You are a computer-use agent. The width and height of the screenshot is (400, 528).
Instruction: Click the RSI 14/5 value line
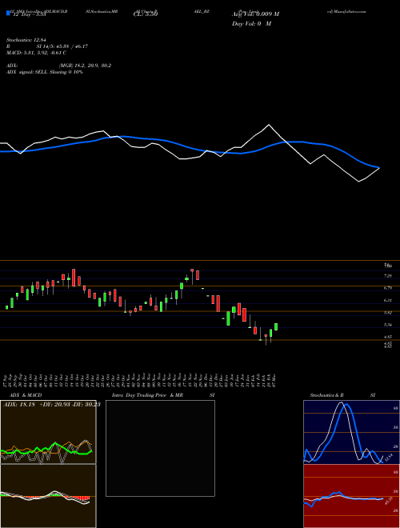(x=47, y=46)
